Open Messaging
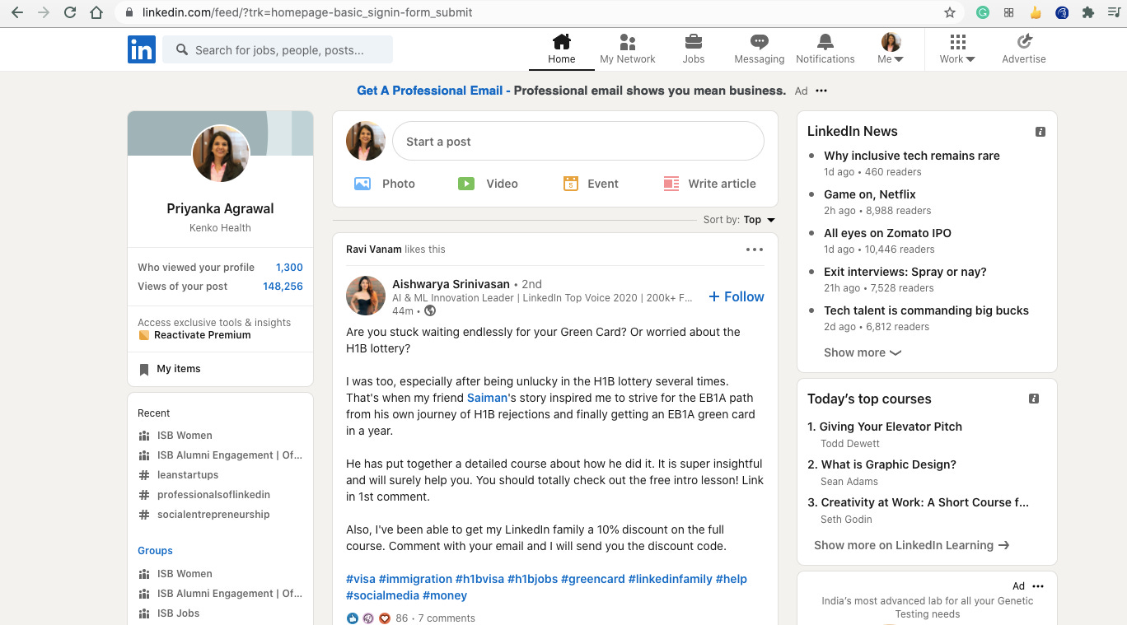Screen dimensions: 1127x625 760,49
